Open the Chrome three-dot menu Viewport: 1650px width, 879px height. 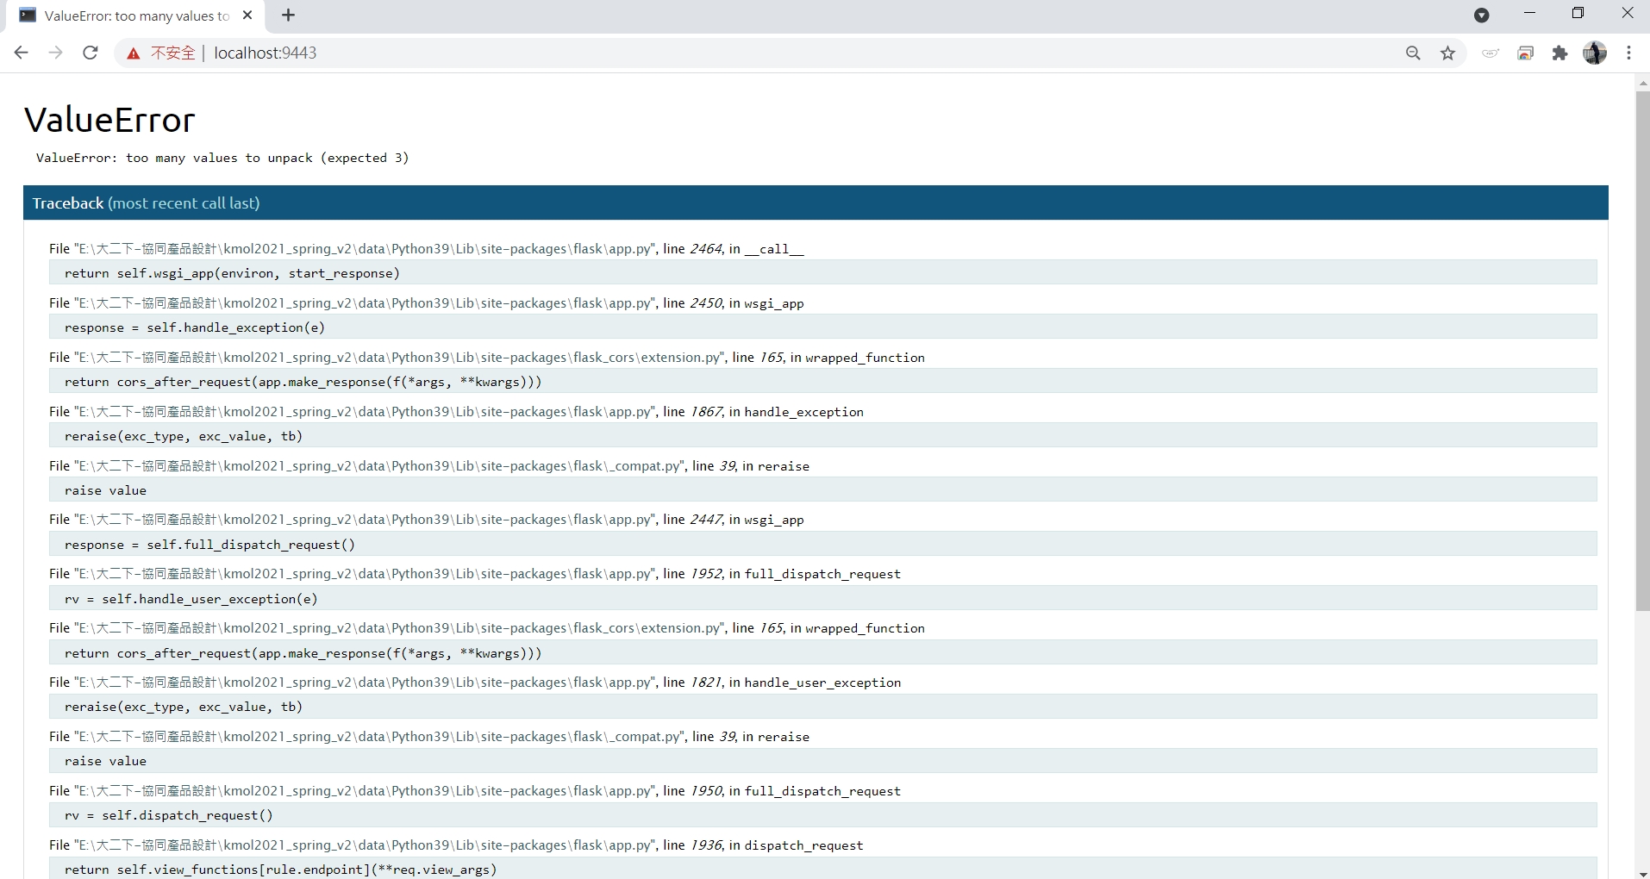tap(1628, 53)
